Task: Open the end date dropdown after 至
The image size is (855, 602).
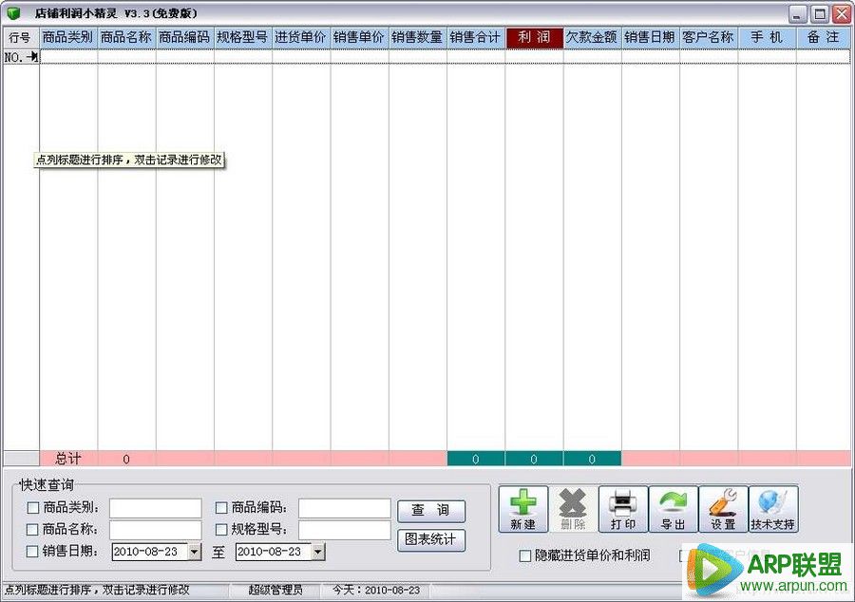Action: pos(318,552)
